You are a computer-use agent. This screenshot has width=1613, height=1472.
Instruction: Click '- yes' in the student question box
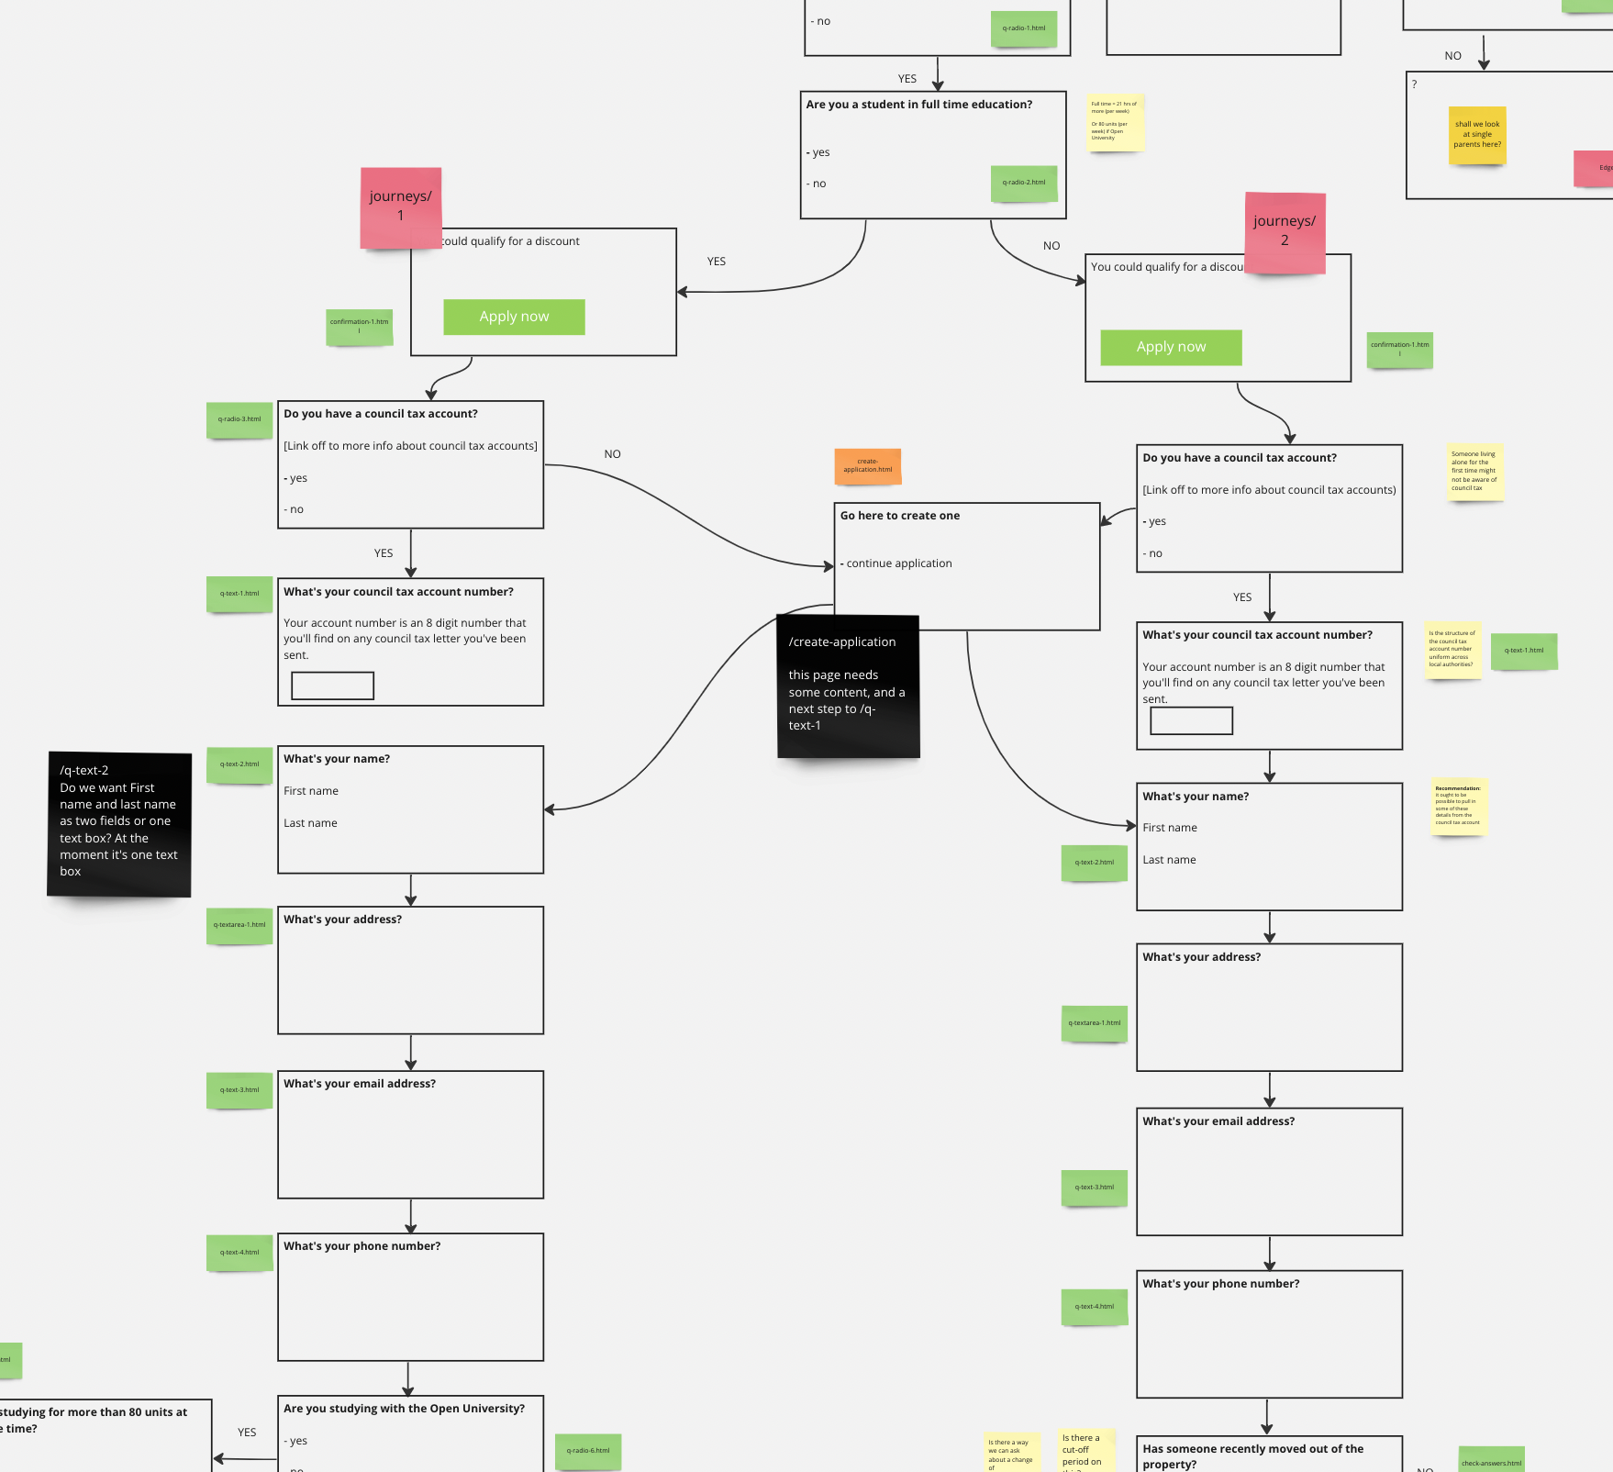coord(818,152)
